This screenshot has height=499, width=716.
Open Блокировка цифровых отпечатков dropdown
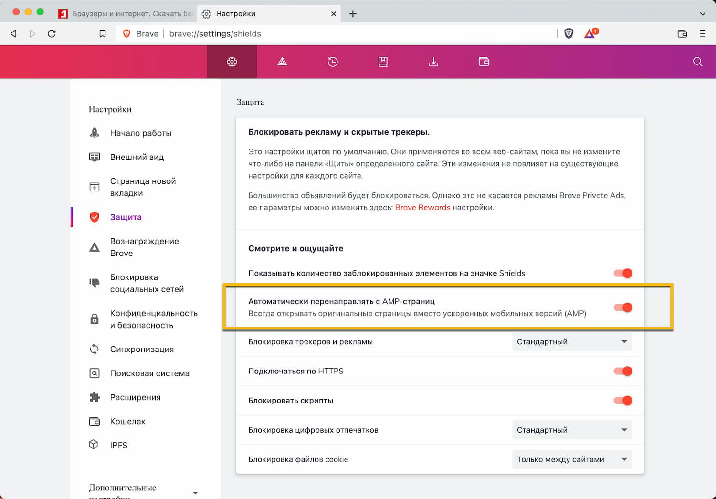tap(571, 430)
